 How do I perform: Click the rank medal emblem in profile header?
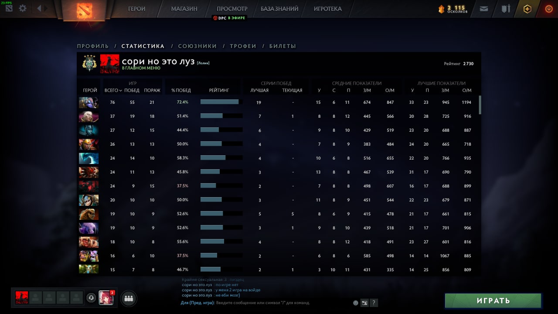(89, 64)
